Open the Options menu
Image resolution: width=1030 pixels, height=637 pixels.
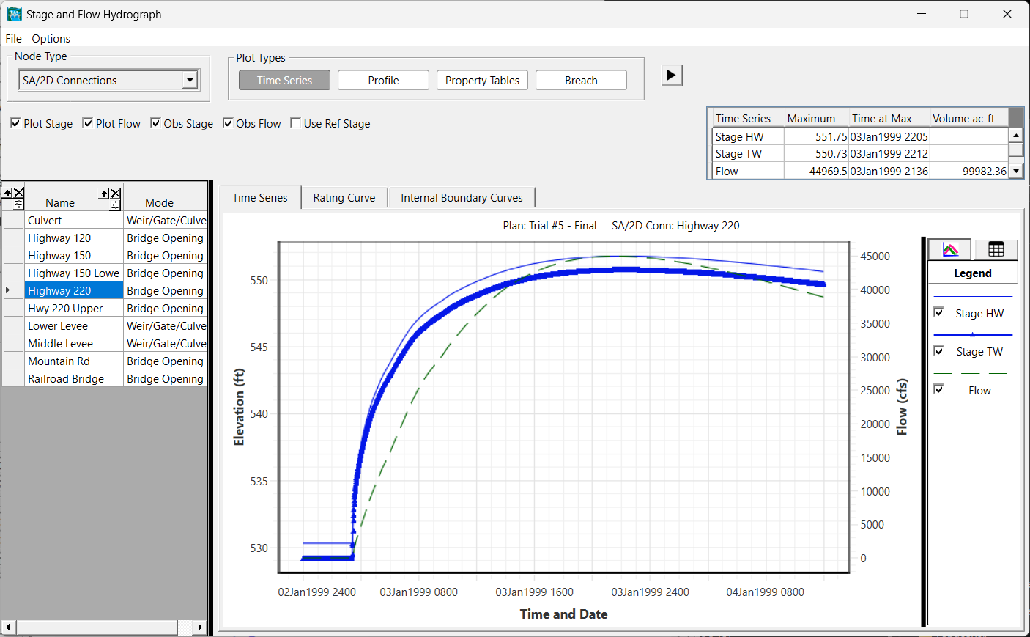pos(51,39)
